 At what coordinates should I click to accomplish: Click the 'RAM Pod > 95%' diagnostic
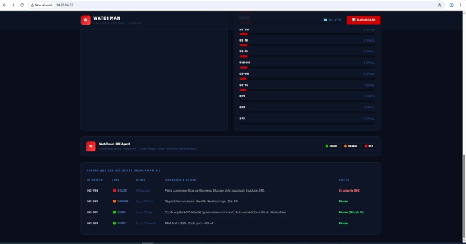189,223
